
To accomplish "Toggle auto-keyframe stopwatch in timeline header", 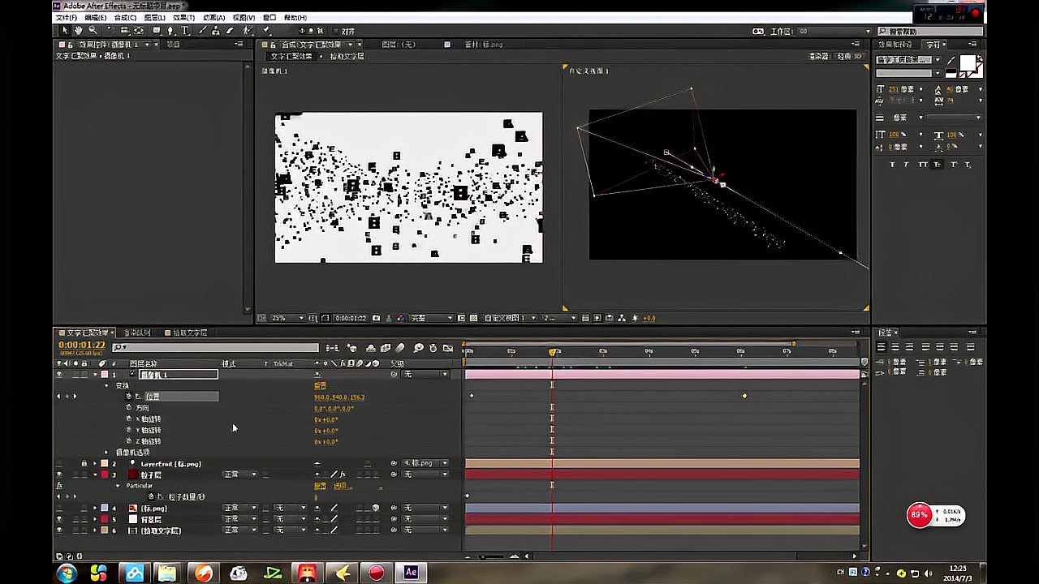I will point(433,347).
